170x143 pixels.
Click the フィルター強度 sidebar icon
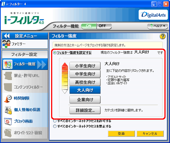[8, 64]
